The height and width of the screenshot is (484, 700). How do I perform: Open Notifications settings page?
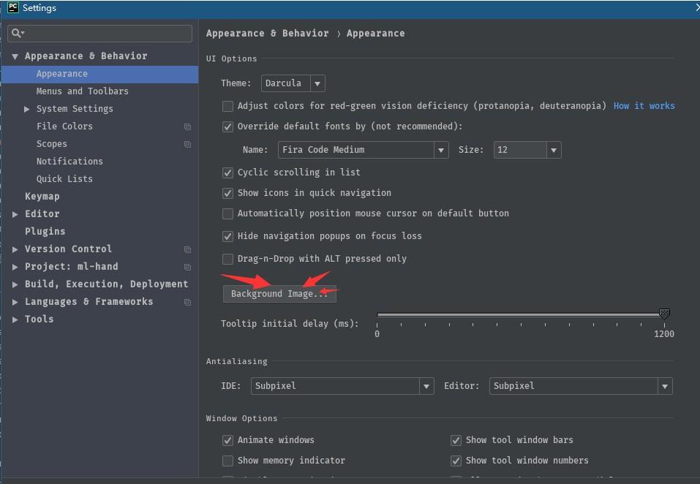[69, 162]
